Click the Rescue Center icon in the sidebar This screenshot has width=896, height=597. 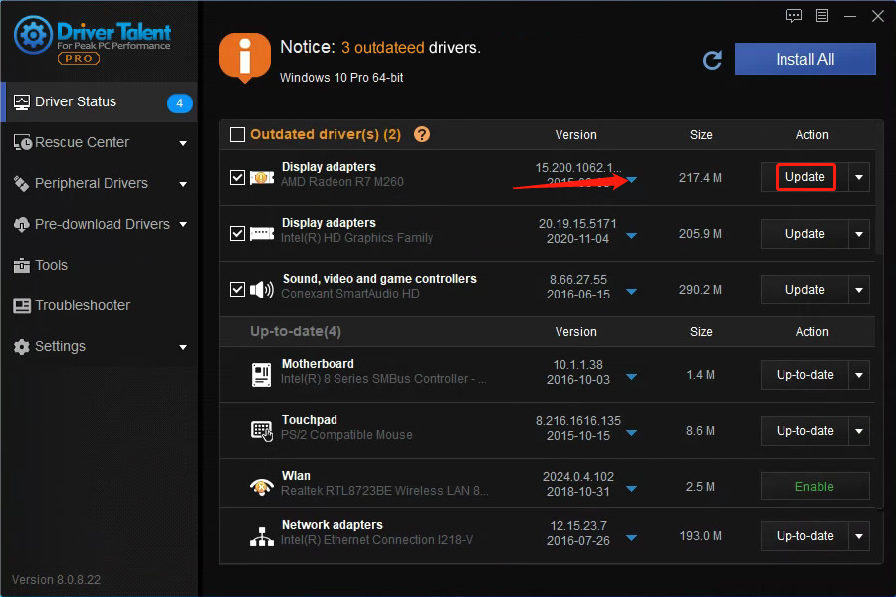coord(22,143)
